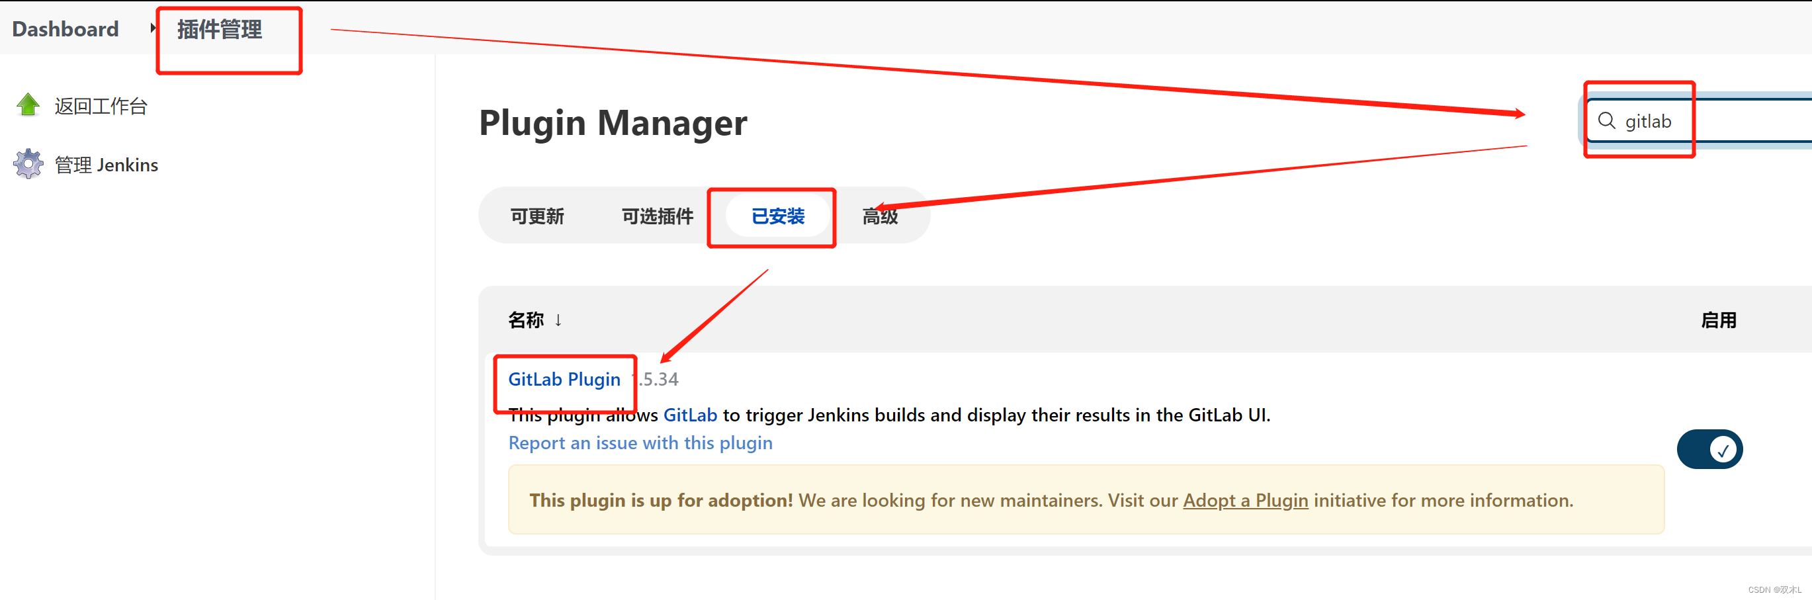Click the 启用 column header

coord(1719,320)
